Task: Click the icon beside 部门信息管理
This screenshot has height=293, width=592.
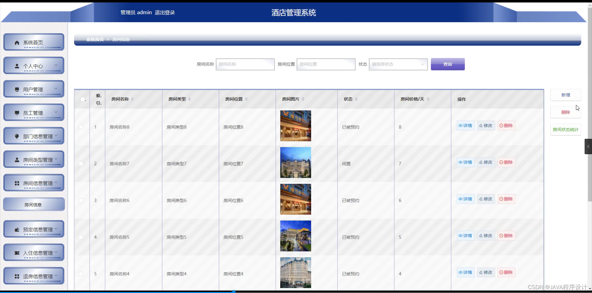Action: point(17,136)
